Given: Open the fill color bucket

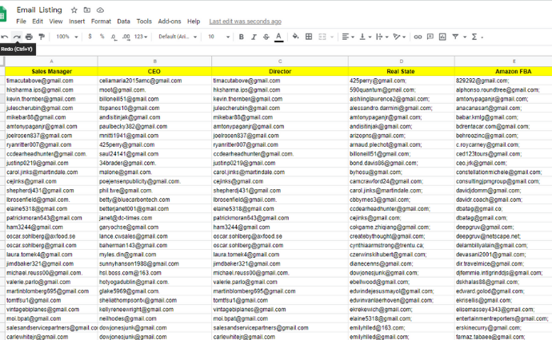Looking at the screenshot, I should pos(296,37).
